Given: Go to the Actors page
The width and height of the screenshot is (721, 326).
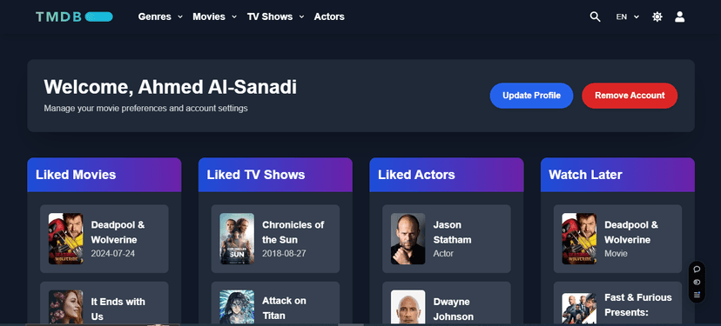Looking at the screenshot, I should (x=329, y=17).
